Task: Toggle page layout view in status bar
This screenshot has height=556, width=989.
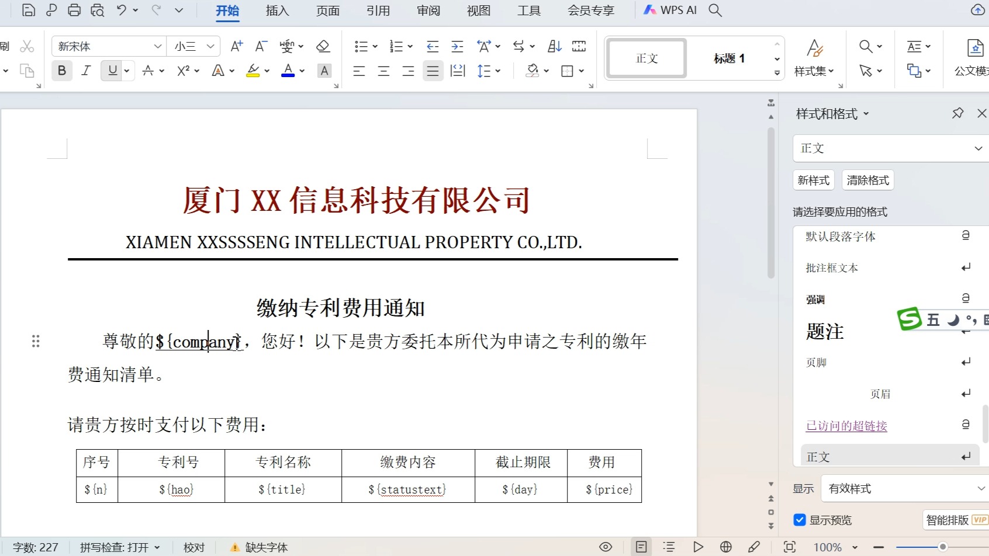Action: tap(641, 547)
